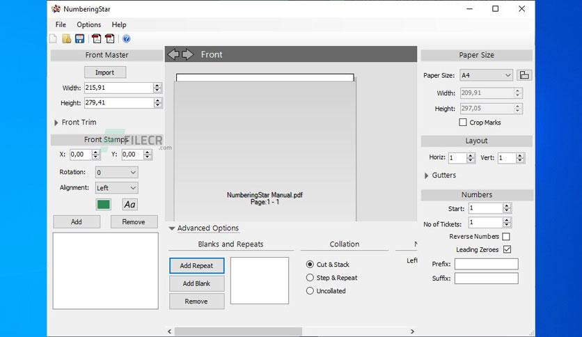Image resolution: width=582 pixels, height=337 pixels.
Task: Click the PDF icon beside the Save icon
Action: click(x=97, y=38)
